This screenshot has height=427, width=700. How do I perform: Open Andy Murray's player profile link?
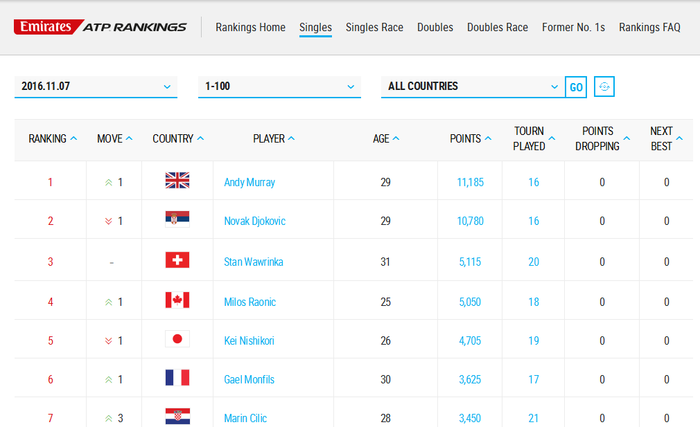[250, 183]
